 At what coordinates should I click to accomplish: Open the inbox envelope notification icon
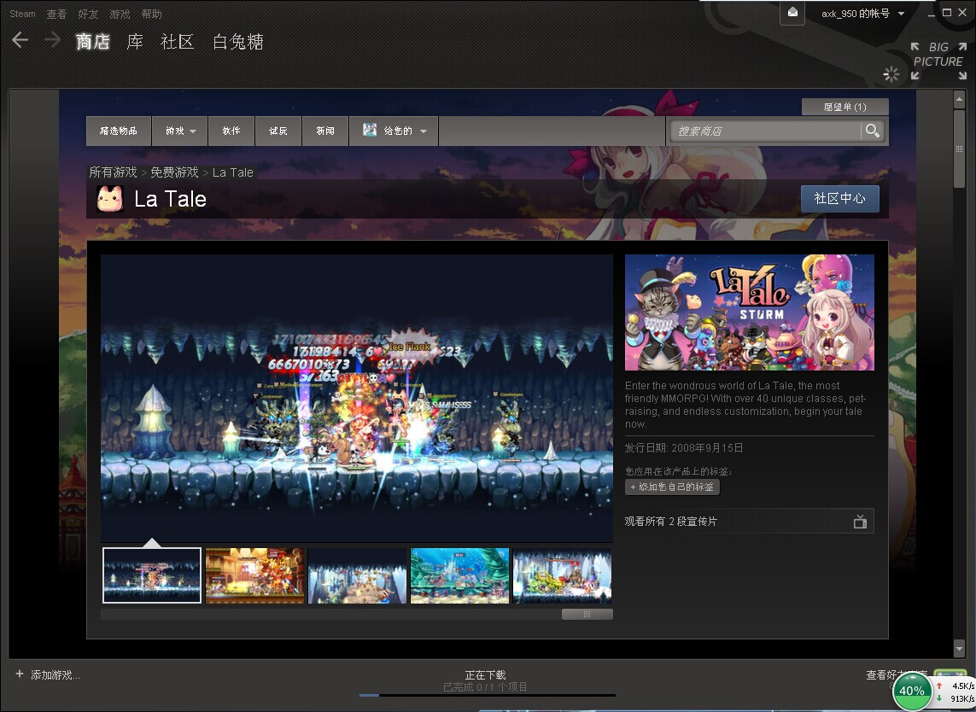tap(792, 13)
